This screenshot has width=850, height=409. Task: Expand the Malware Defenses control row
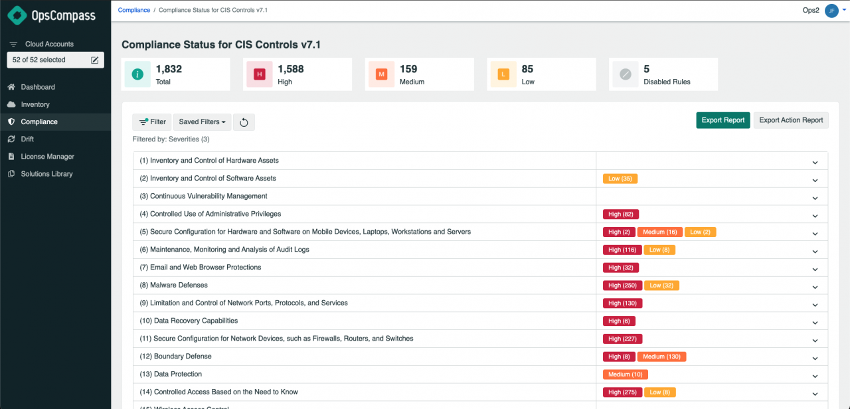point(815,287)
